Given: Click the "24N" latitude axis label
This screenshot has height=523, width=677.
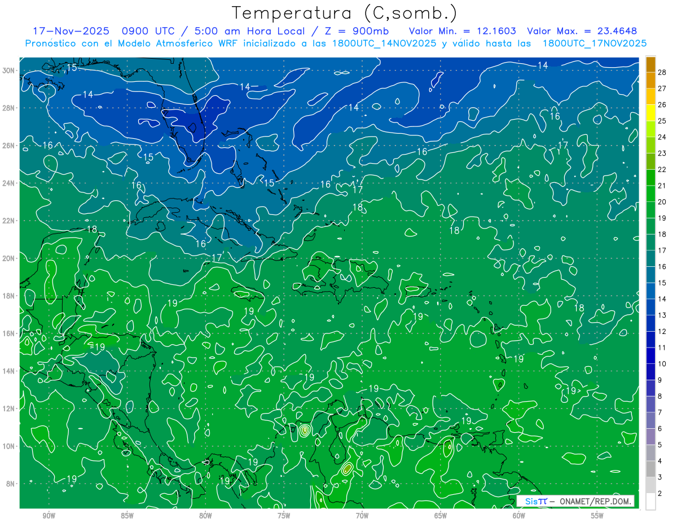Looking at the screenshot, I should [x=10, y=183].
